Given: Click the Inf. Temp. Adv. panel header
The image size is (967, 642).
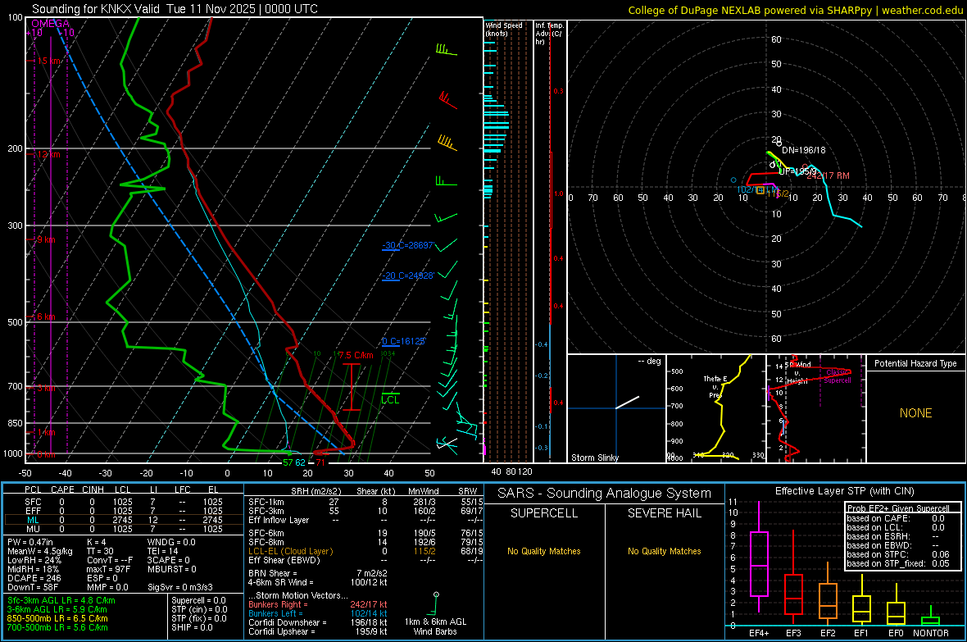Looking at the screenshot, I should (x=549, y=34).
